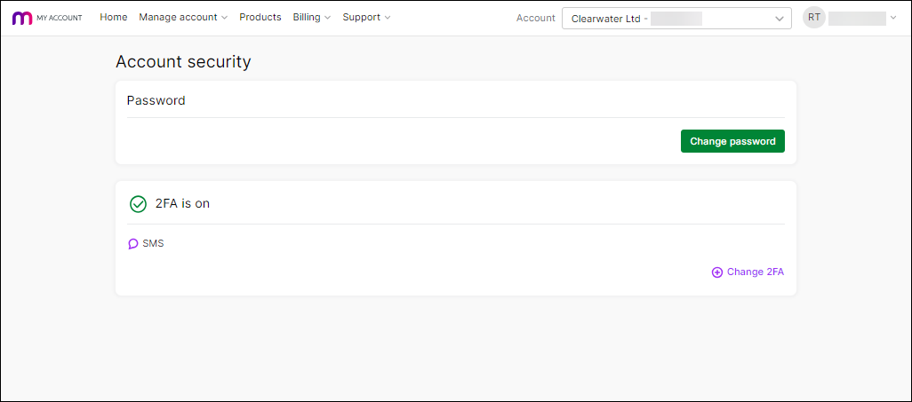The width and height of the screenshot is (912, 402).
Task: Expand the Manage account menu
Action: click(183, 18)
